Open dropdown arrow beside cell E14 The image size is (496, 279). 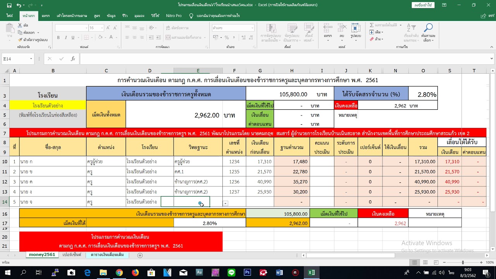(225, 203)
